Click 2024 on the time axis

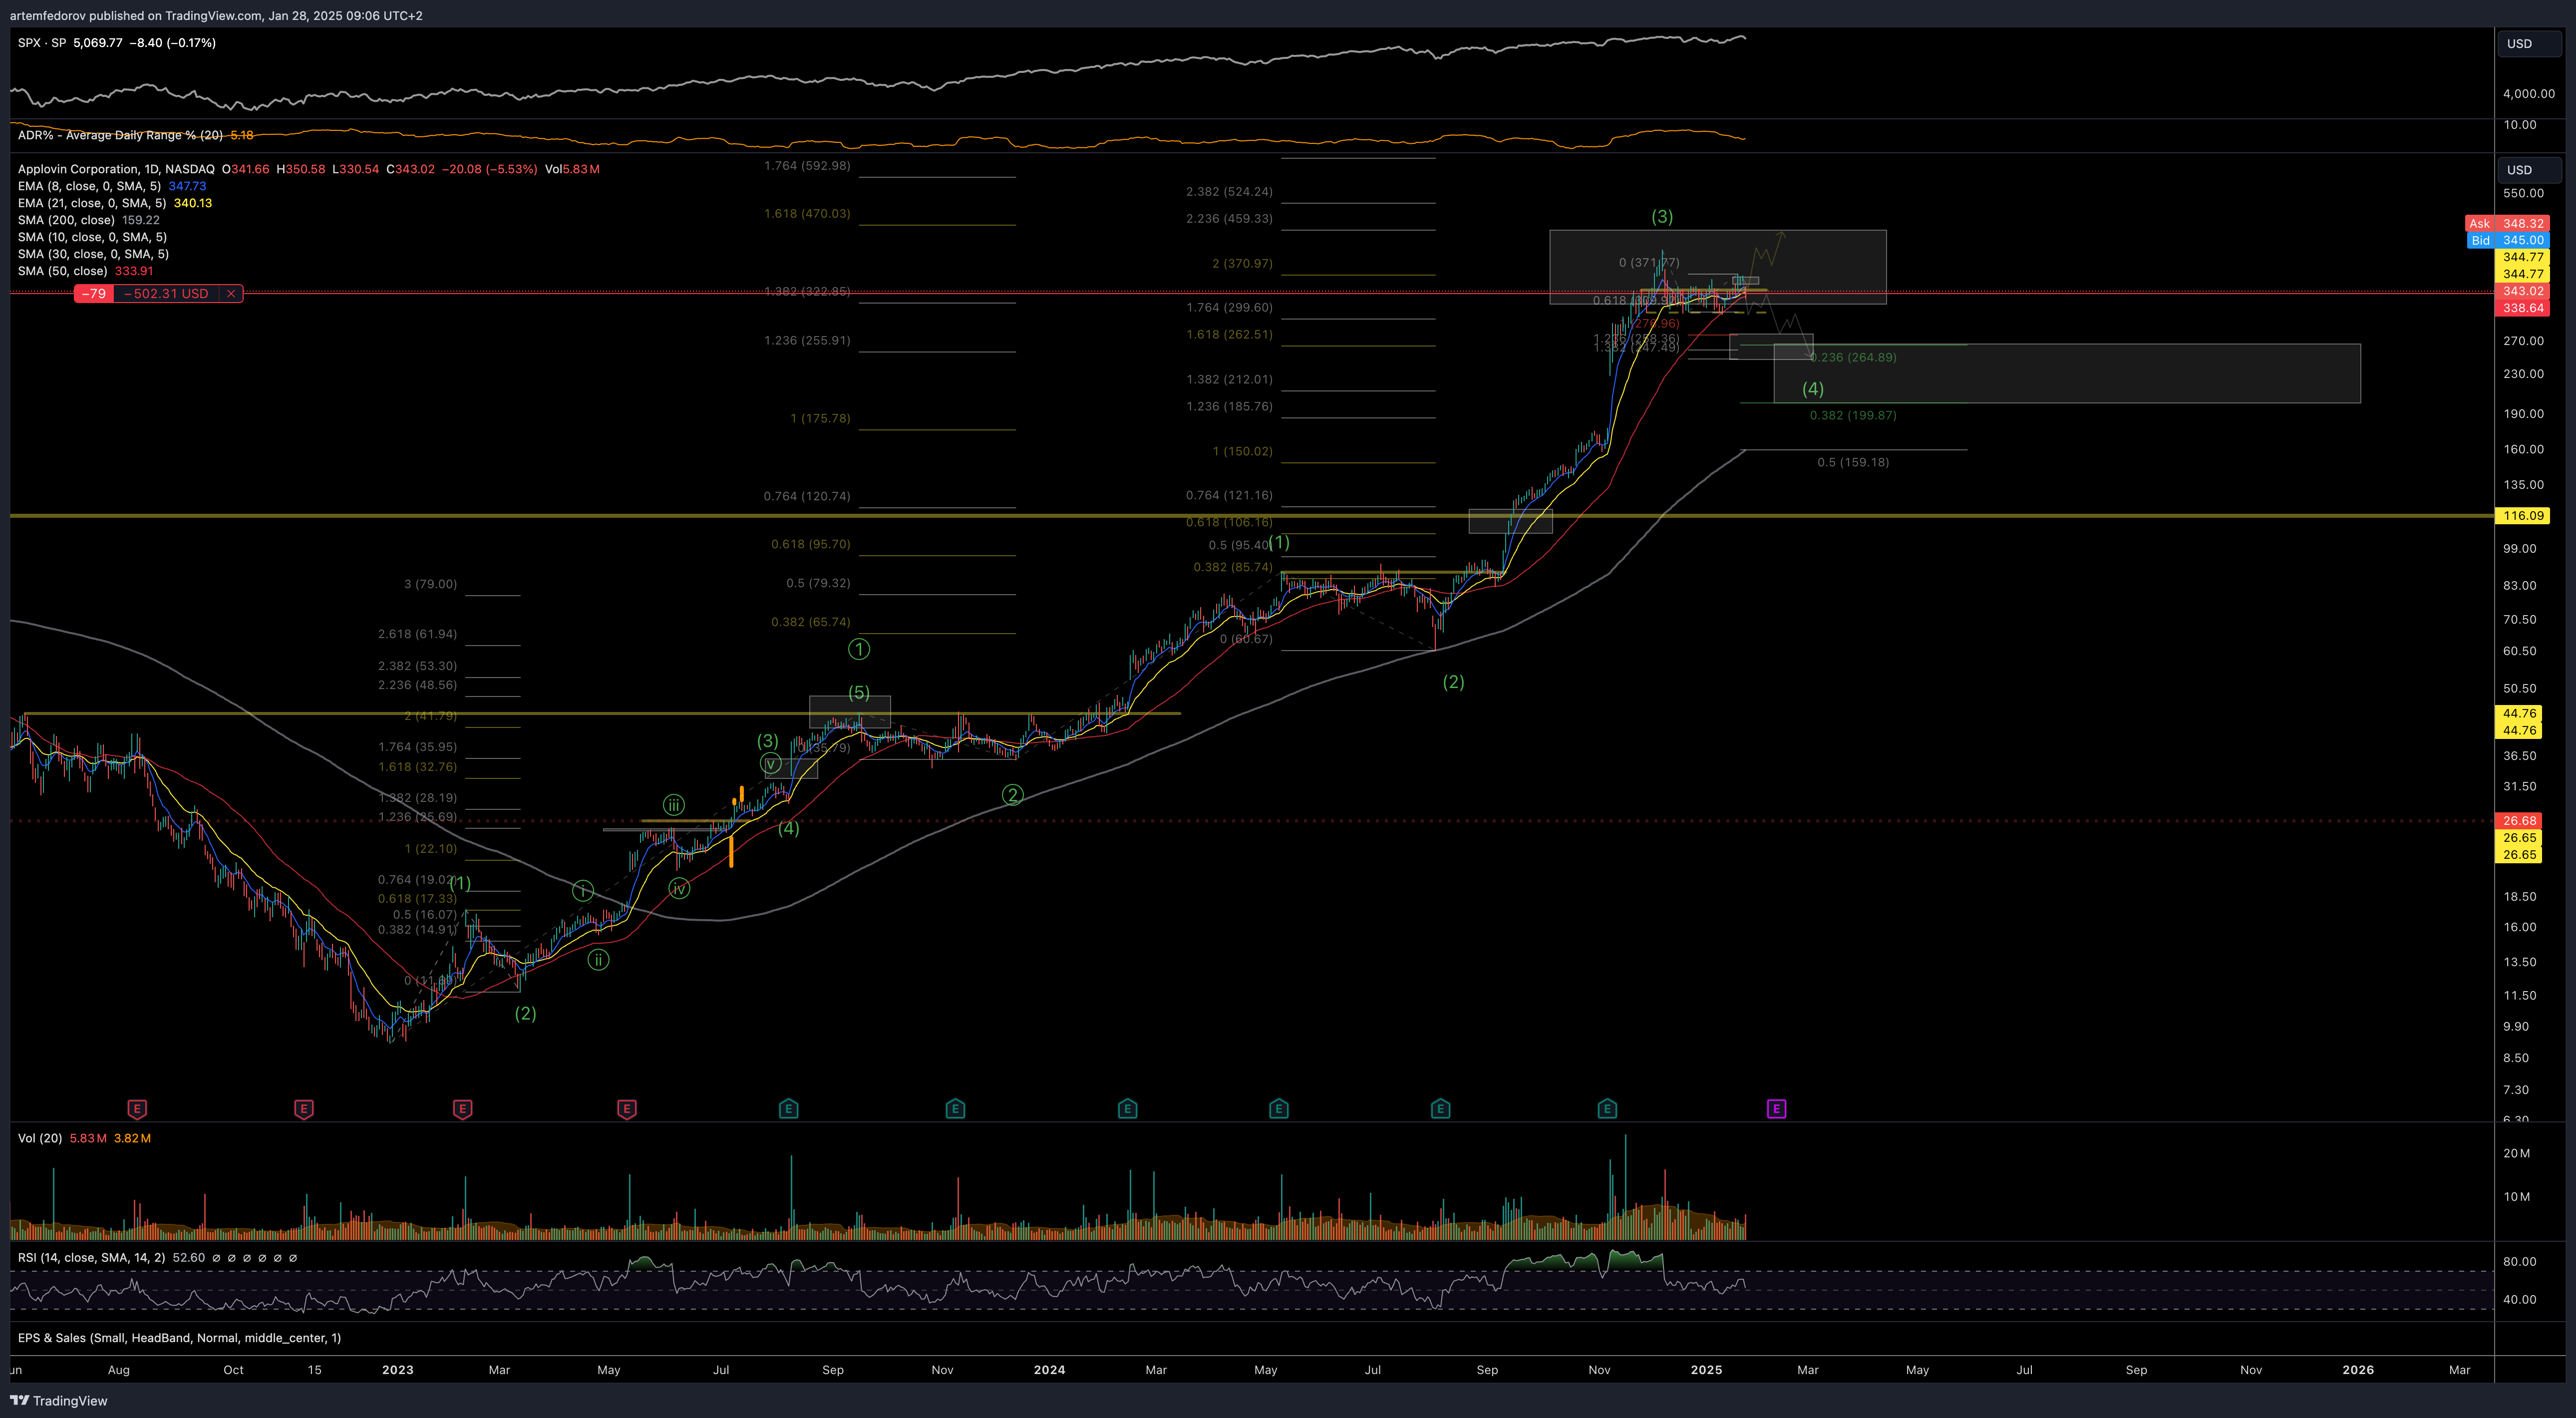click(x=1049, y=1370)
